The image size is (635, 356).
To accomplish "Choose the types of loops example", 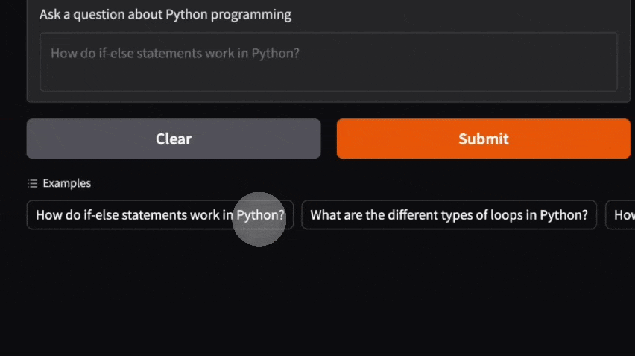I will click(x=449, y=215).
